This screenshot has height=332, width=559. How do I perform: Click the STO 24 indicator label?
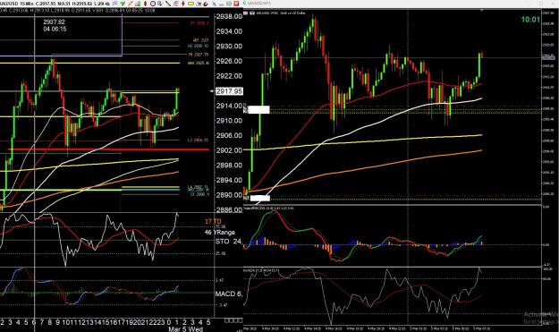coord(228,242)
